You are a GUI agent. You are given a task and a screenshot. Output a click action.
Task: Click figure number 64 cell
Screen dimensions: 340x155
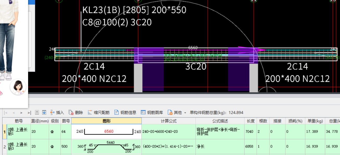pyautogui.click(x=66, y=132)
